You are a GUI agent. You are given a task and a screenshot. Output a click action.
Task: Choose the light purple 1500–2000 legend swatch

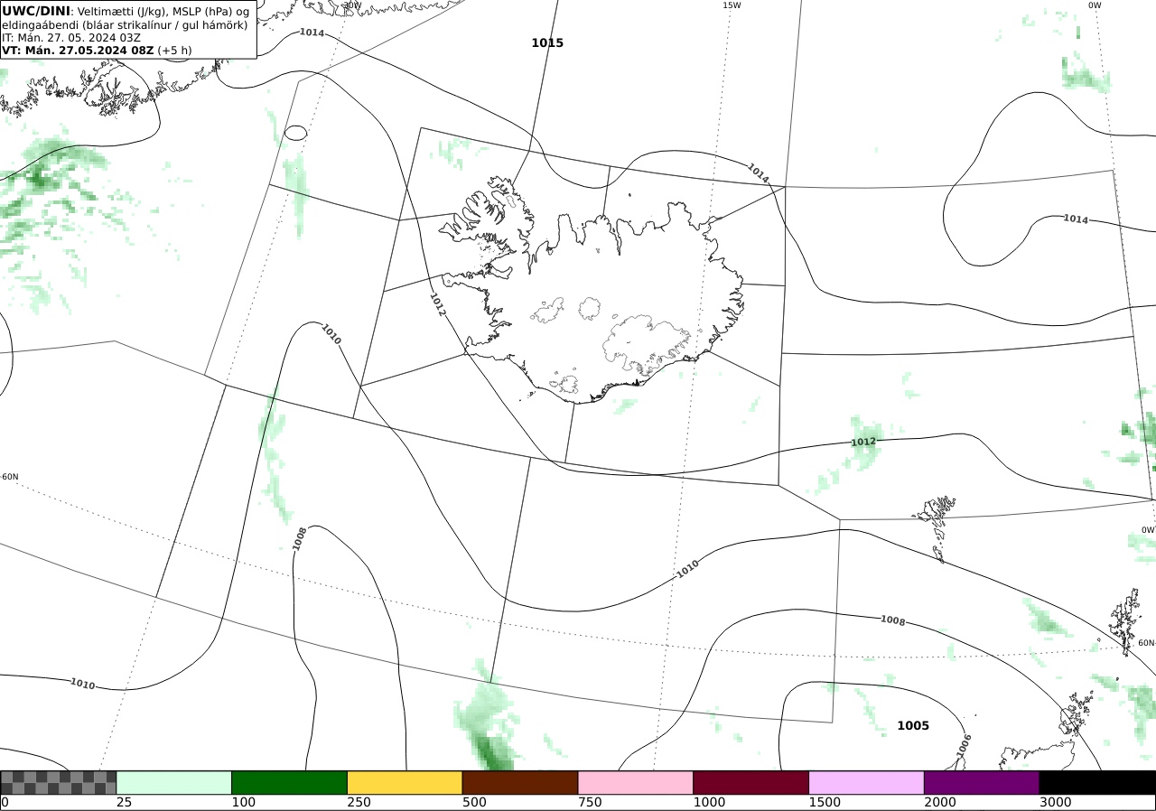(x=867, y=782)
